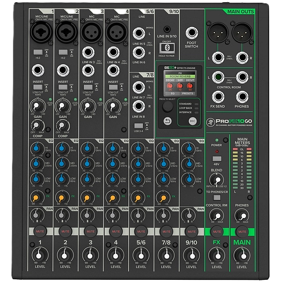Mute the FX channel
This screenshot has width=281, height=281.
click(217, 232)
